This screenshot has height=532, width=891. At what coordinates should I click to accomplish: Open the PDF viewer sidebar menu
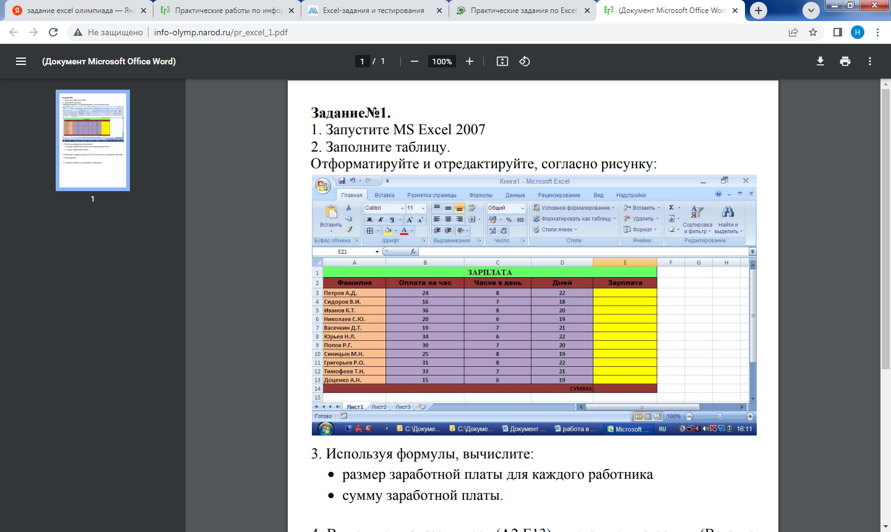coord(21,61)
